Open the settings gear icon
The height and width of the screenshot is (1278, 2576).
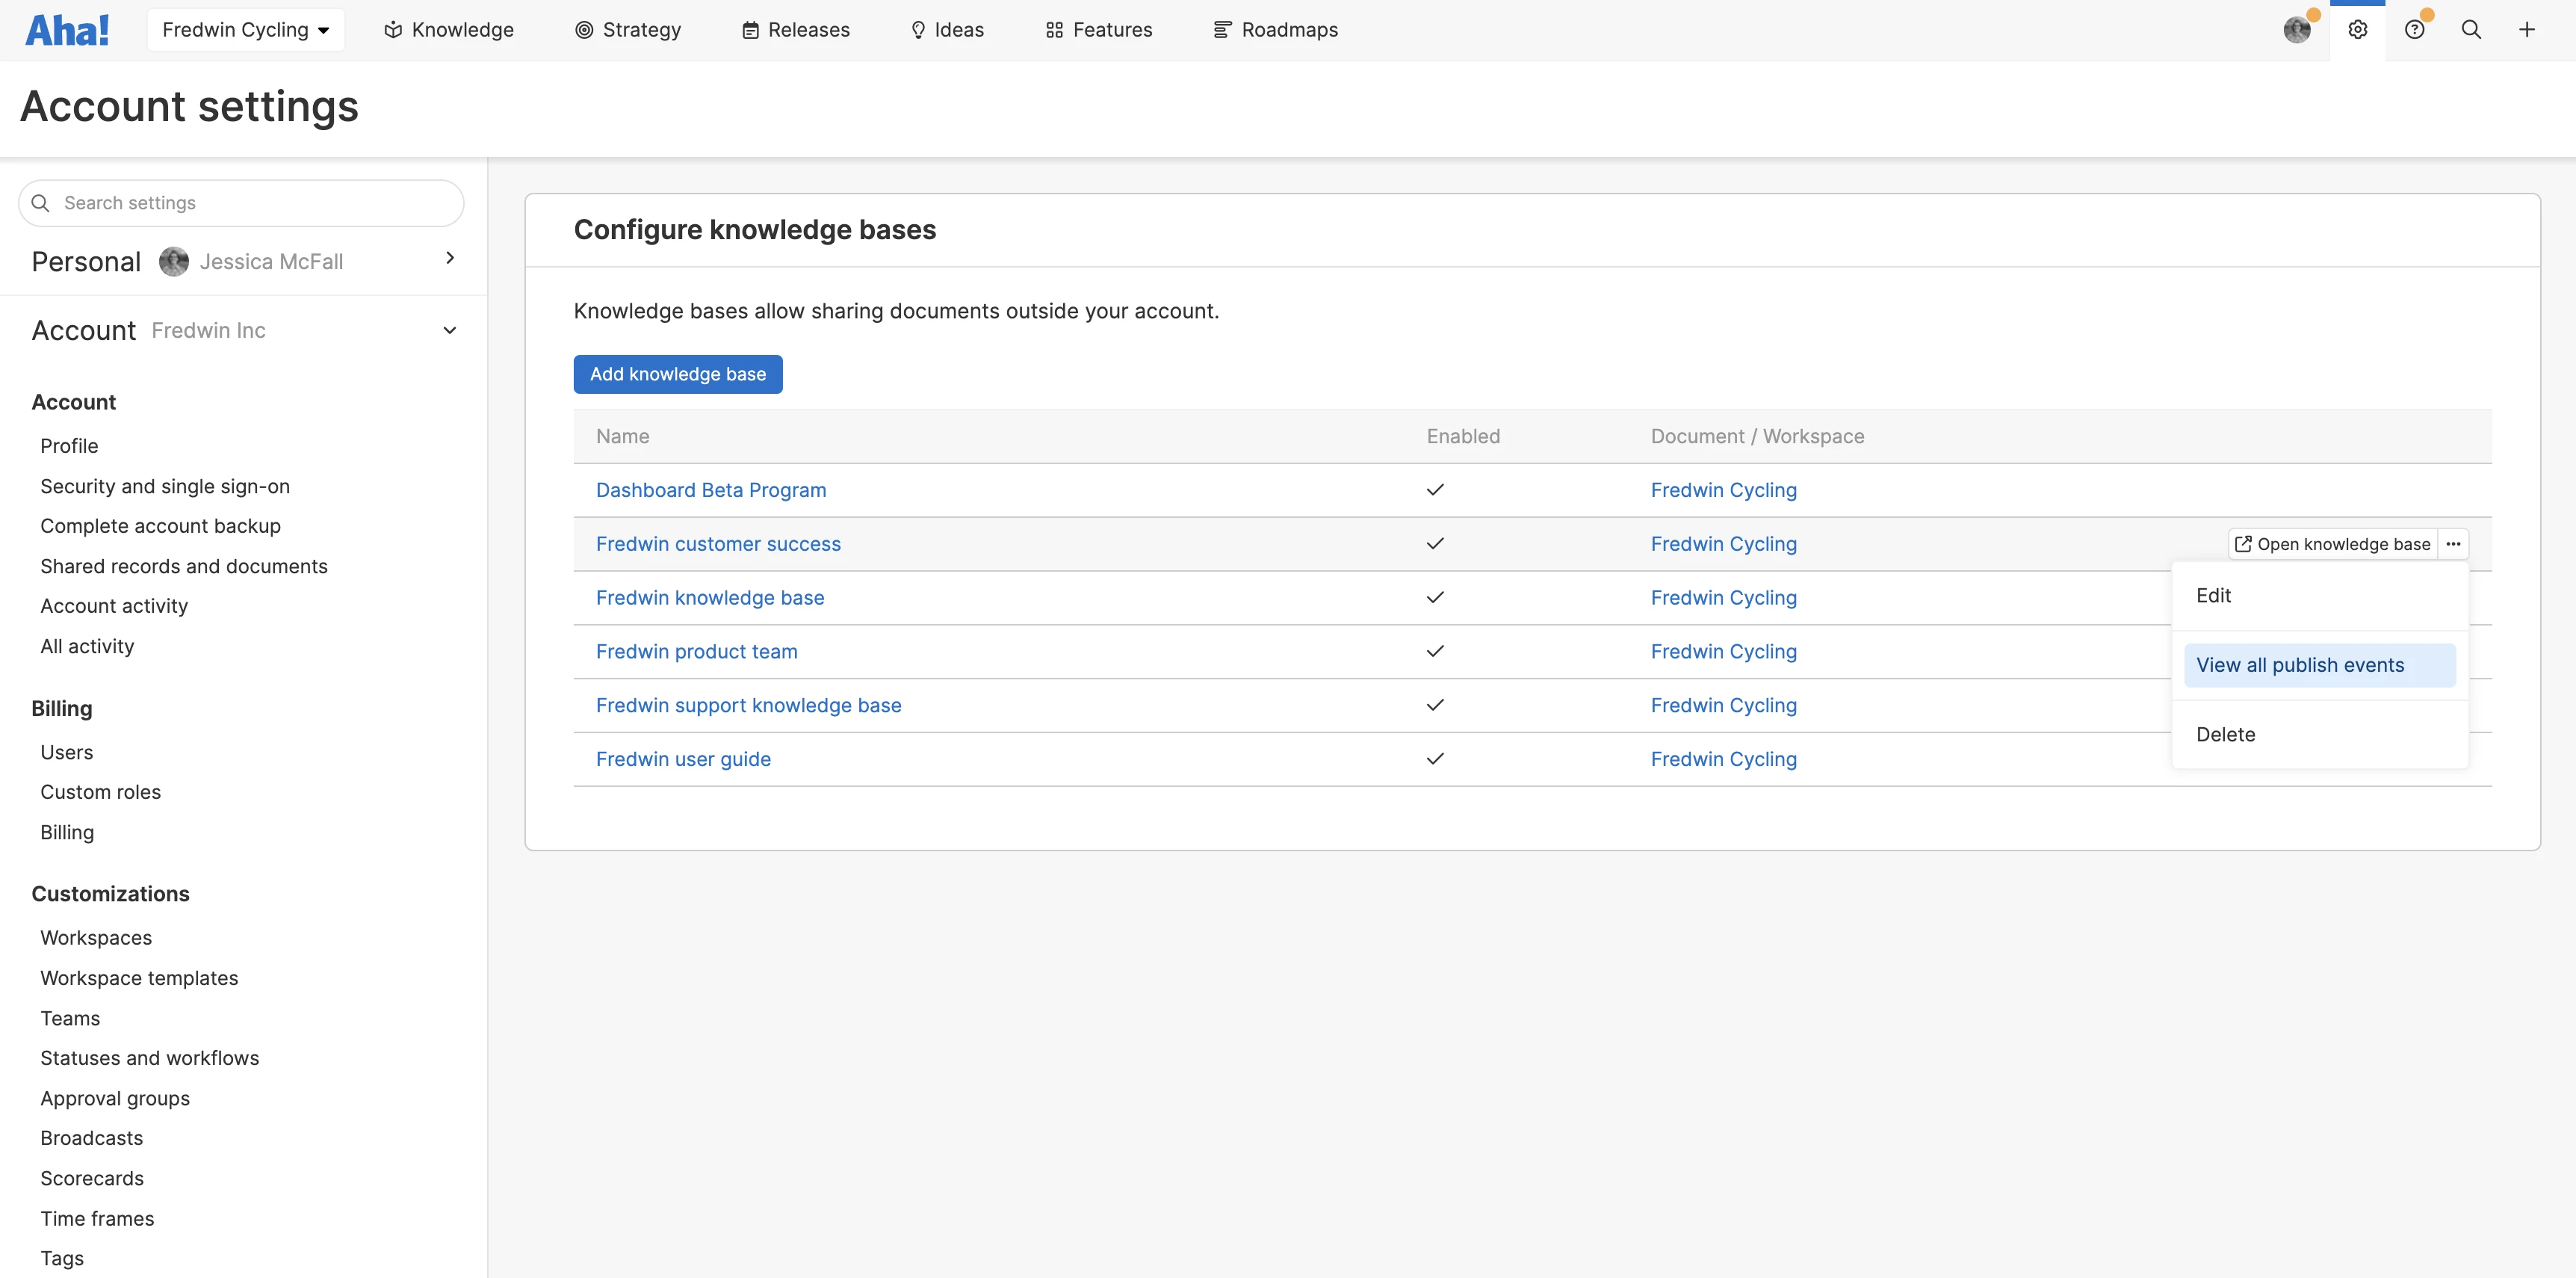click(2357, 30)
